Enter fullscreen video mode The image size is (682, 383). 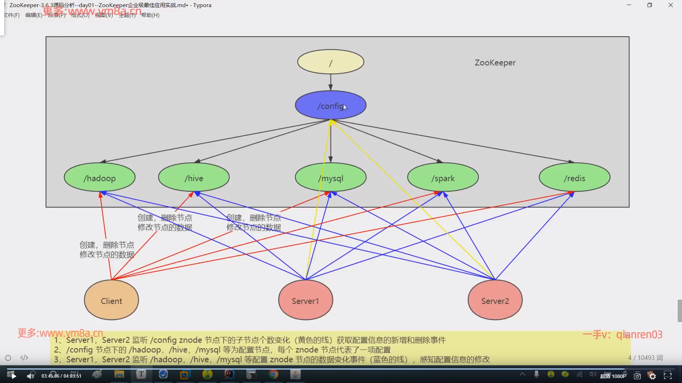[668, 376]
